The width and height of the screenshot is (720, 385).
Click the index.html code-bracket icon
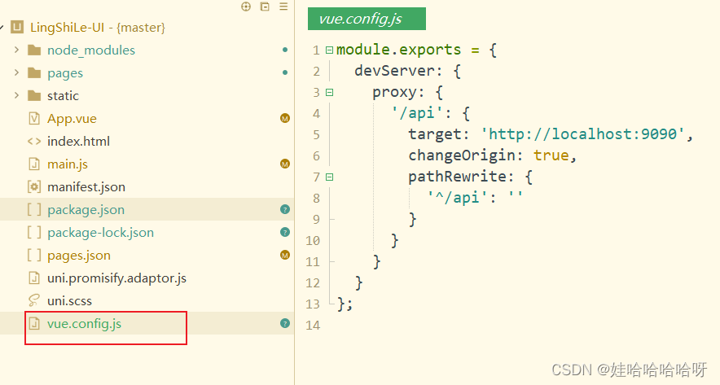34,142
